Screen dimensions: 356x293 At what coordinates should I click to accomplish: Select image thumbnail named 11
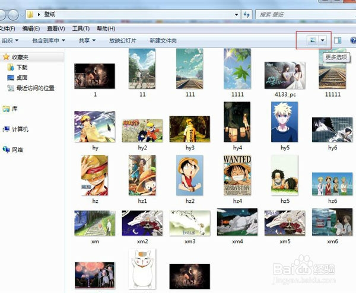point(142,69)
